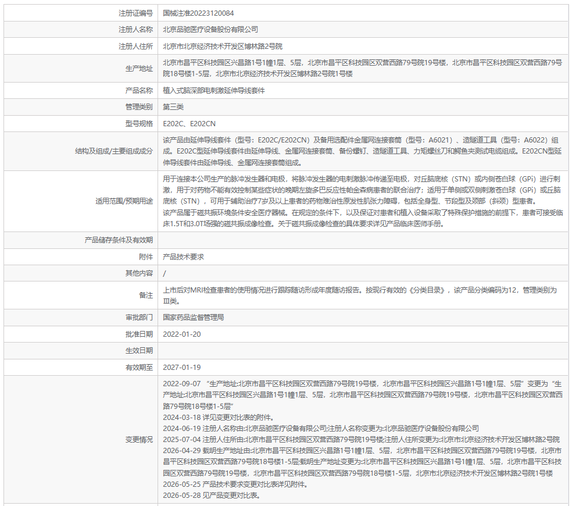Click the 适用范围/预期用途 label
This screenshot has height=506, width=572.
124,201
